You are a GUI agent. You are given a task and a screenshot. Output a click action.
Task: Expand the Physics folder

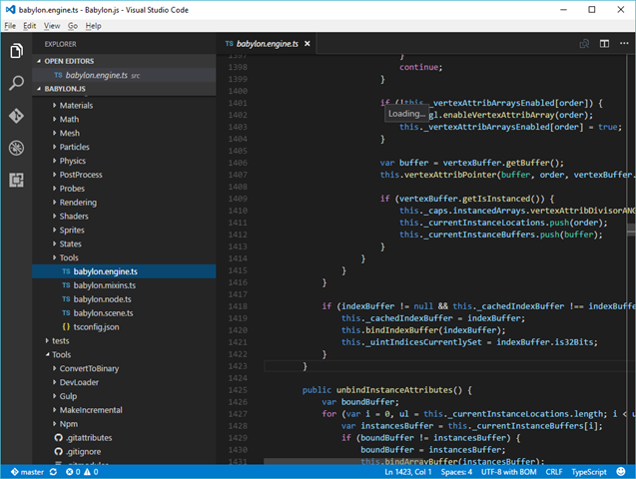pos(124,161)
